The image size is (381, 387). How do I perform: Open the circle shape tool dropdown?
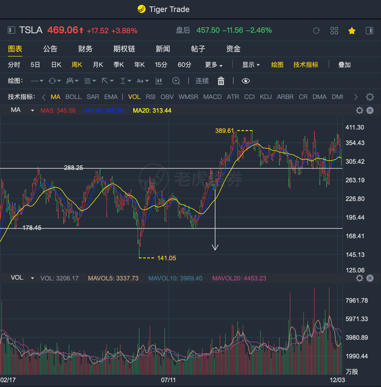pos(55,81)
